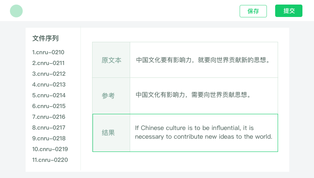The width and height of the screenshot is (314, 178).
Task: Submit using the green 提交 button
Action: 289,11
